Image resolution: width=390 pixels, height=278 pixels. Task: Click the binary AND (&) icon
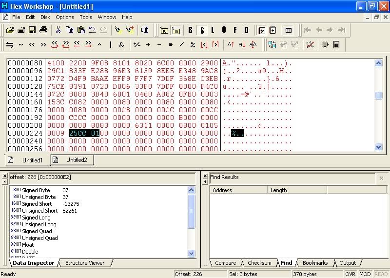tap(121, 45)
